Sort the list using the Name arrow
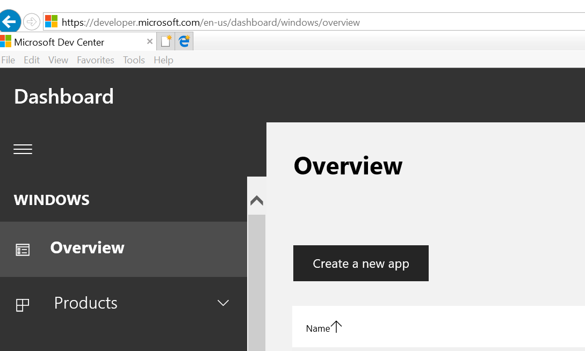The height and width of the screenshot is (351, 585). [336, 327]
